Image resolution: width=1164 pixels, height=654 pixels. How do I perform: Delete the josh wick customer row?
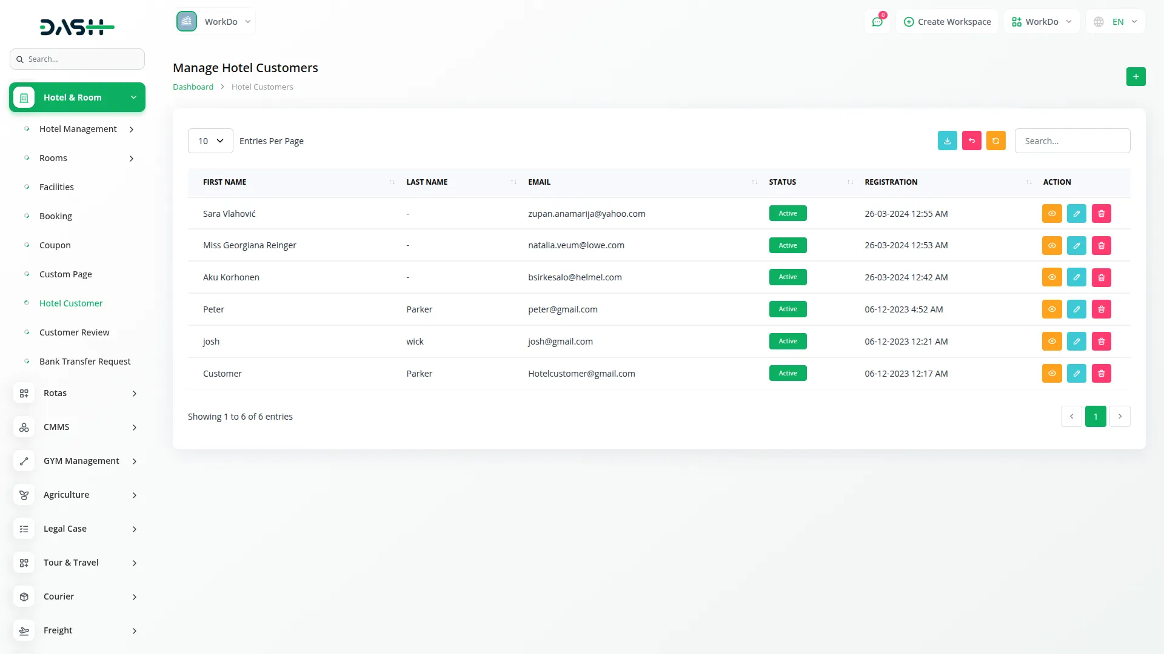[x=1101, y=342]
